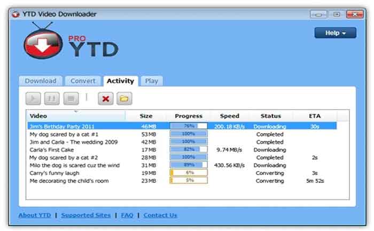Click the 53 MB size cell
The width and height of the screenshot is (374, 231).
click(x=149, y=134)
